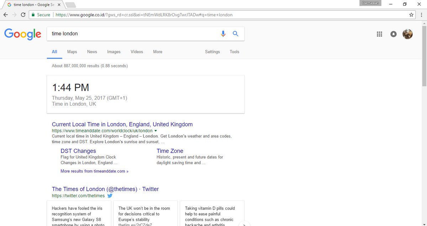Viewport: 427px width, 226px height.
Task: Click the Darmawan profile button
Action: point(370,3)
